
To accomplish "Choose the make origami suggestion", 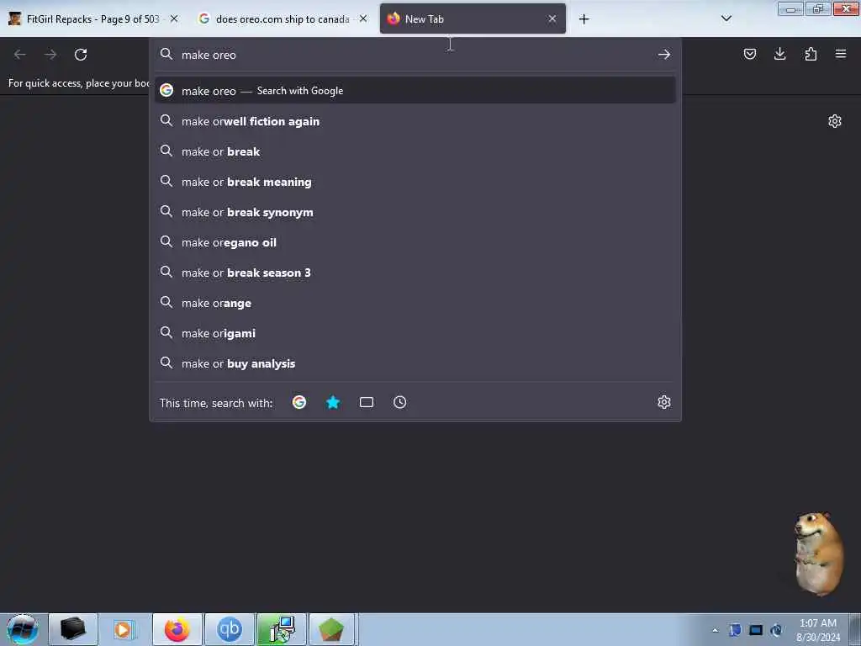I will click(x=415, y=333).
